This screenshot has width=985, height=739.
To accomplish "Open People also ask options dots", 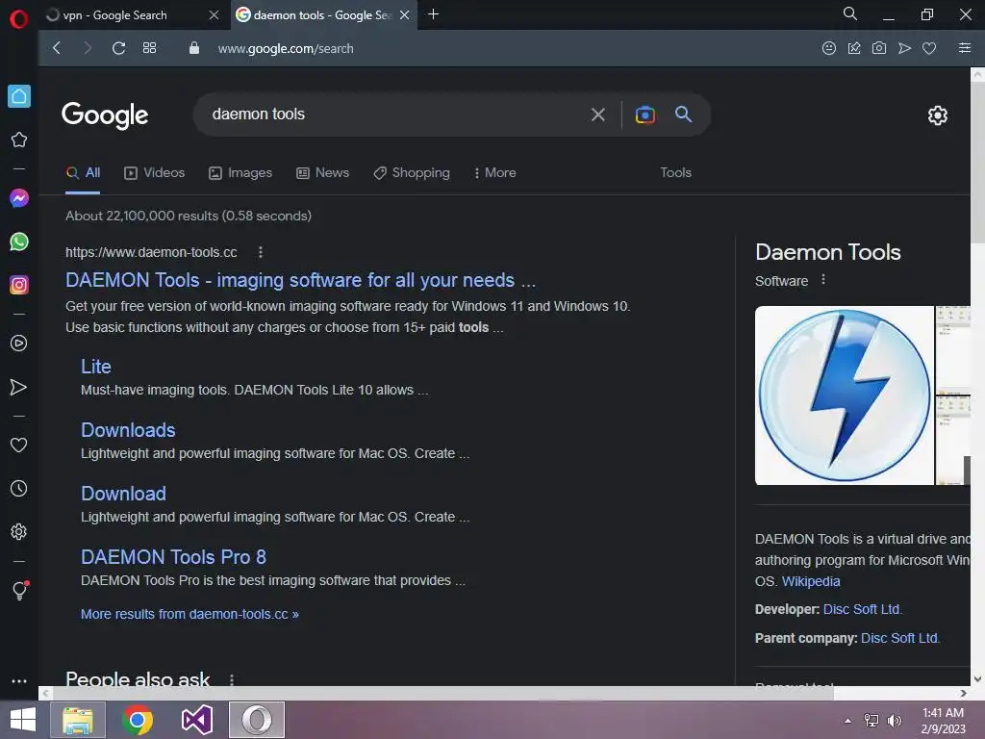I will pos(232,679).
